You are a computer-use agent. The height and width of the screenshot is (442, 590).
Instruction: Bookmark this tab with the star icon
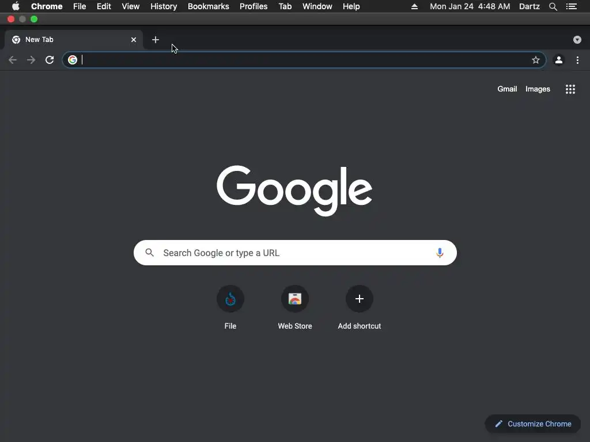[x=536, y=60]
